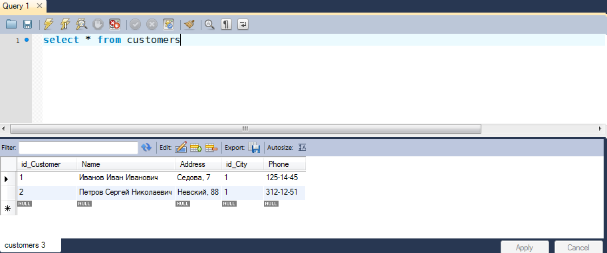This screenshot has height=253, width=607.
Task: Open the find magnifier icon in the editor toolbar
Action: 209,25
